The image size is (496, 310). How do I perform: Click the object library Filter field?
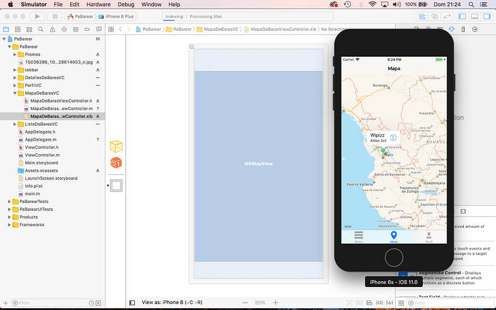point(450,303)
